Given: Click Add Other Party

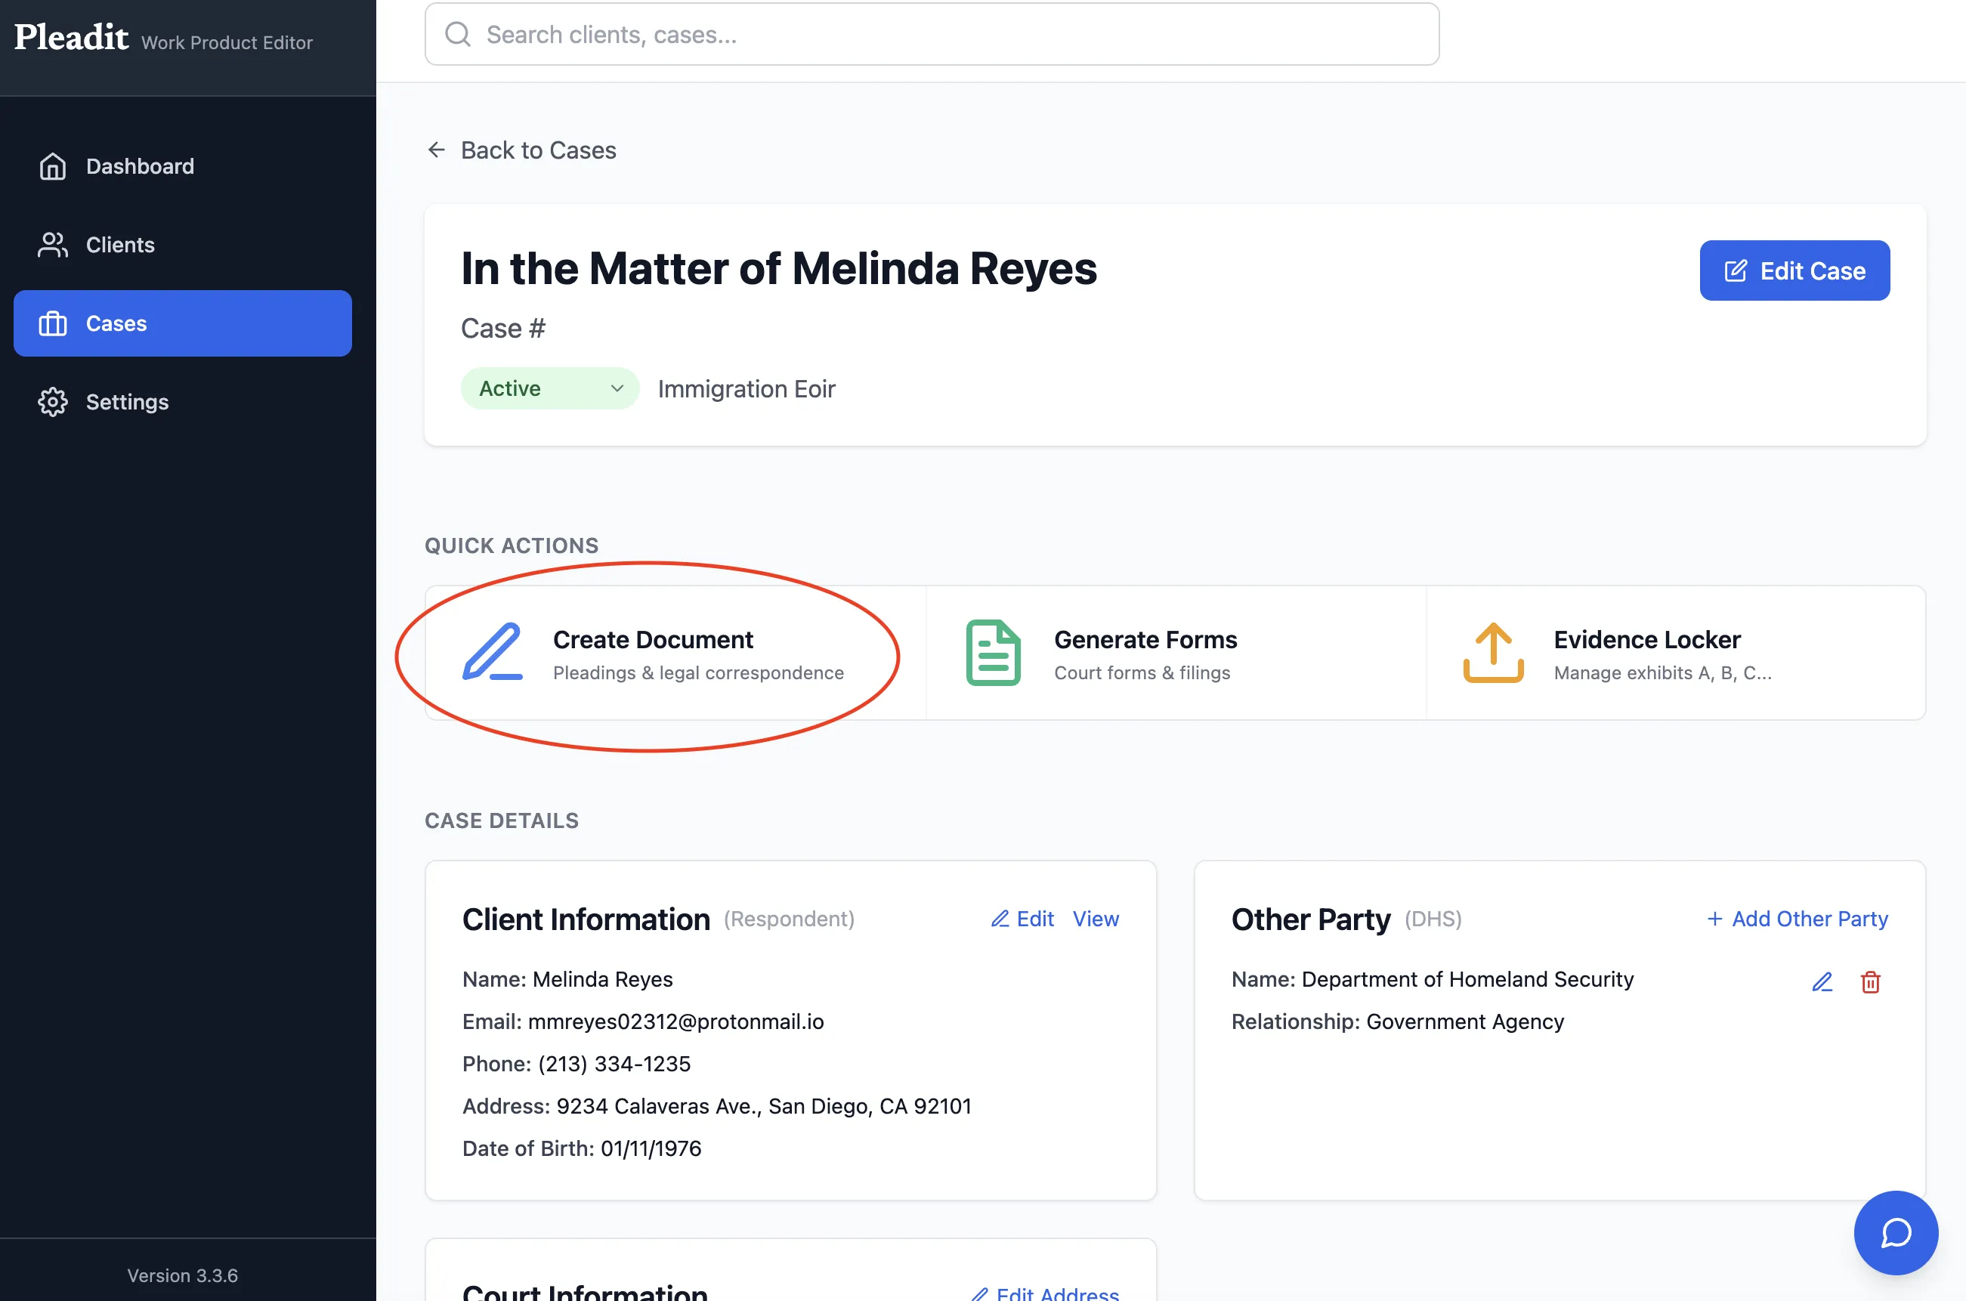Looking at the screenshot, I should click(1797, 919).
